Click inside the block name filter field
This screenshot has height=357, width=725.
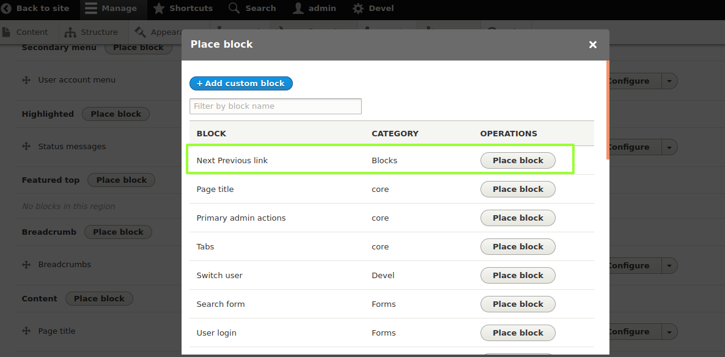[x=275, y=106]
